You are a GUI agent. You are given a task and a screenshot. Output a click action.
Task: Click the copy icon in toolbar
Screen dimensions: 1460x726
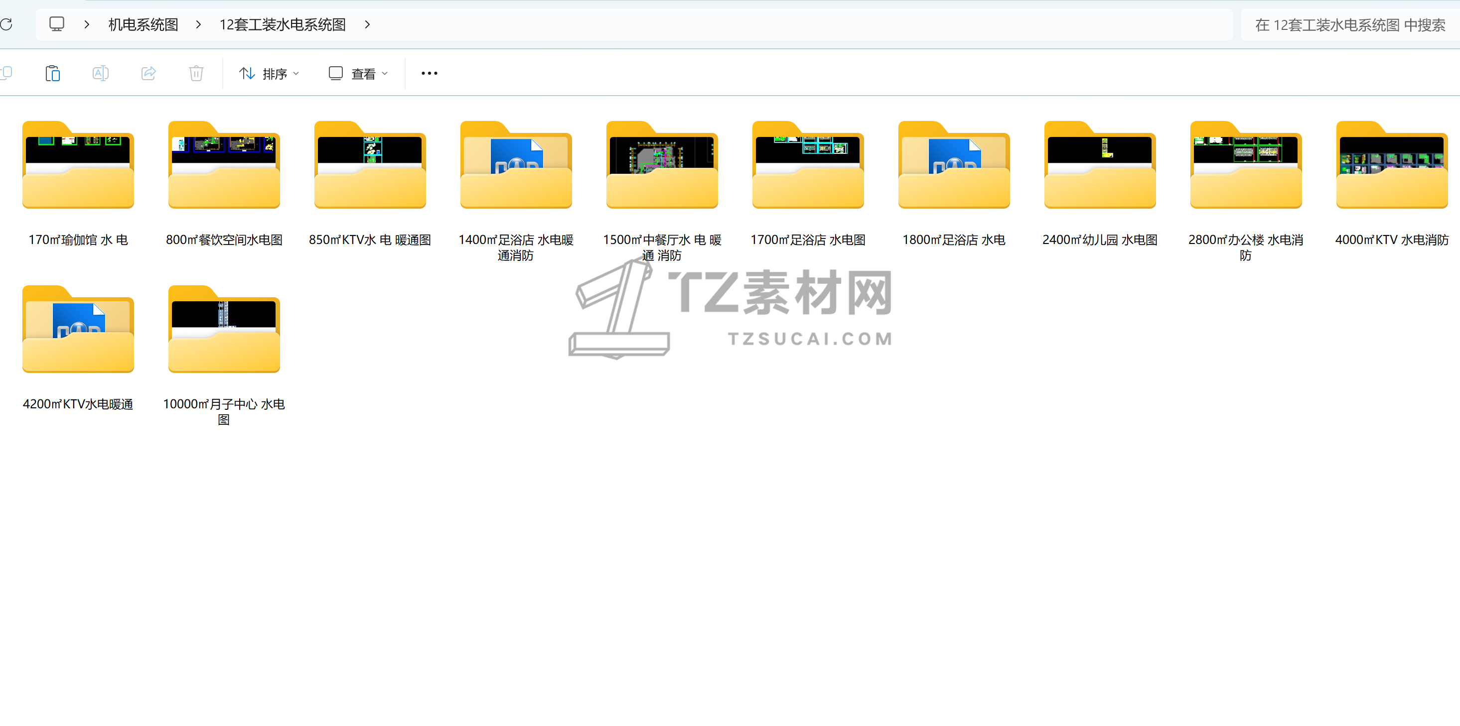7,74
